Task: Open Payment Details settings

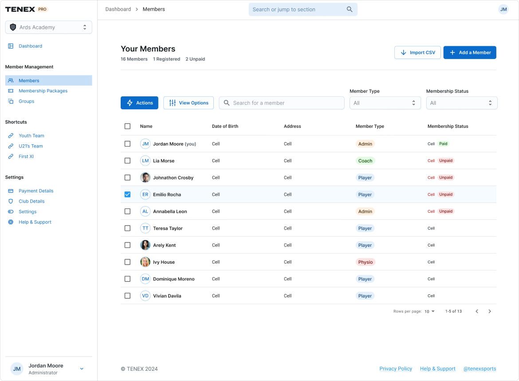Action: [x=36, y=191]
